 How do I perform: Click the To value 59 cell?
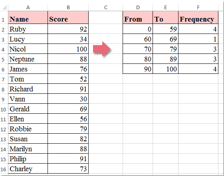(x=165, y=29)
